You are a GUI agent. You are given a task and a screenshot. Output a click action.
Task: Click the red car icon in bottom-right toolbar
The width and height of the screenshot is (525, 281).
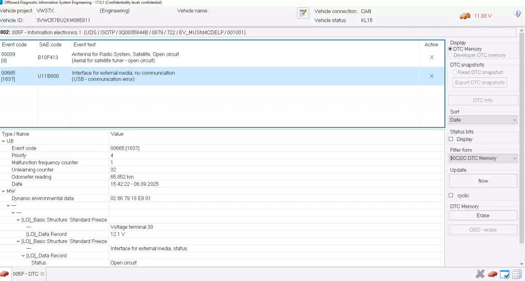(492, 274)
